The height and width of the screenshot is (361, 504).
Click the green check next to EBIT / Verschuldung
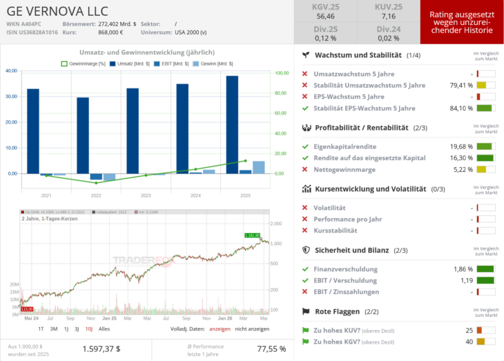[x=305, y=280]
